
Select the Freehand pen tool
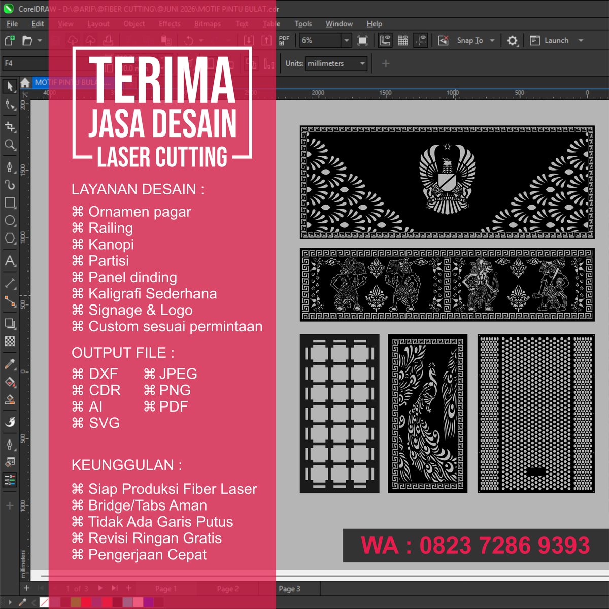click(x=10, y=166)
